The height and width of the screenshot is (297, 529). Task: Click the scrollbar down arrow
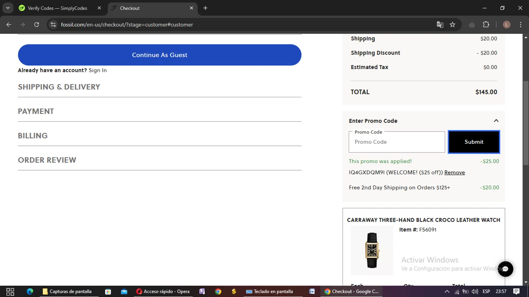pos(526,282)
